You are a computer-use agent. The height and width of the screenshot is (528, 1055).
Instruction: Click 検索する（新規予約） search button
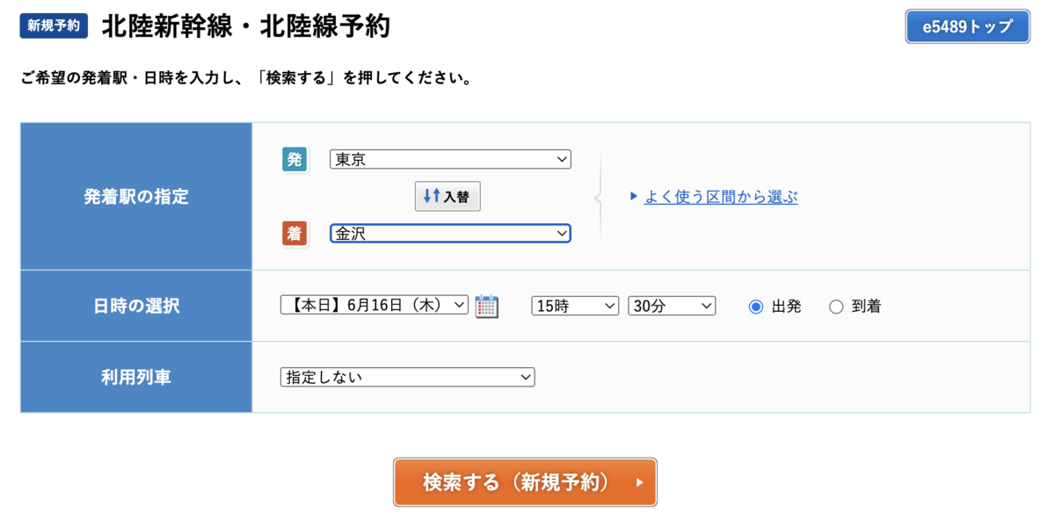pos(525,482)
